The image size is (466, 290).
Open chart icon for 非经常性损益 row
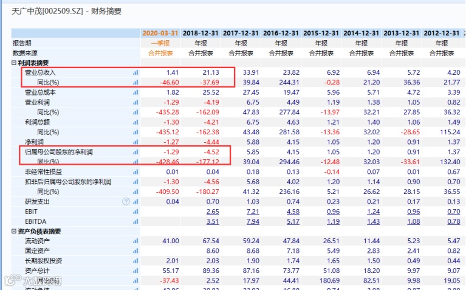pyautogui.click(x=135, y=172)
